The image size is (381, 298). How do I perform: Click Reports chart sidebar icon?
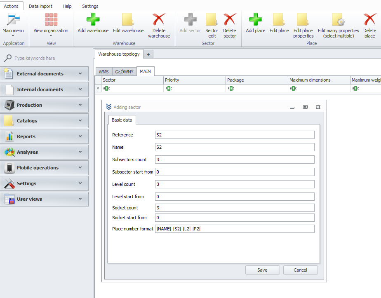(9, 136)
